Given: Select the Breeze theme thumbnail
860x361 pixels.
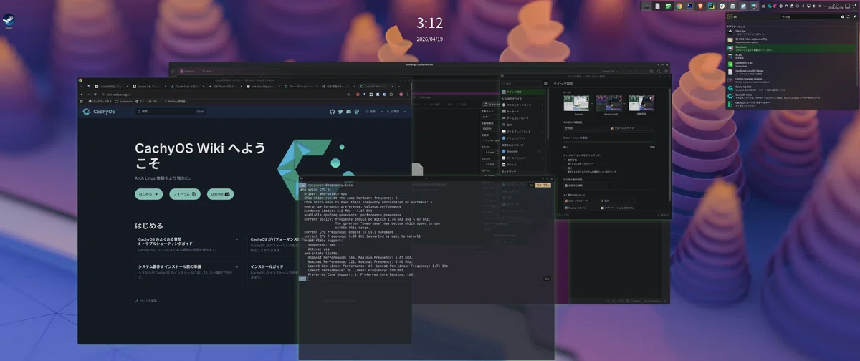Looking at the screenshot, I should [x=576, y=103].
